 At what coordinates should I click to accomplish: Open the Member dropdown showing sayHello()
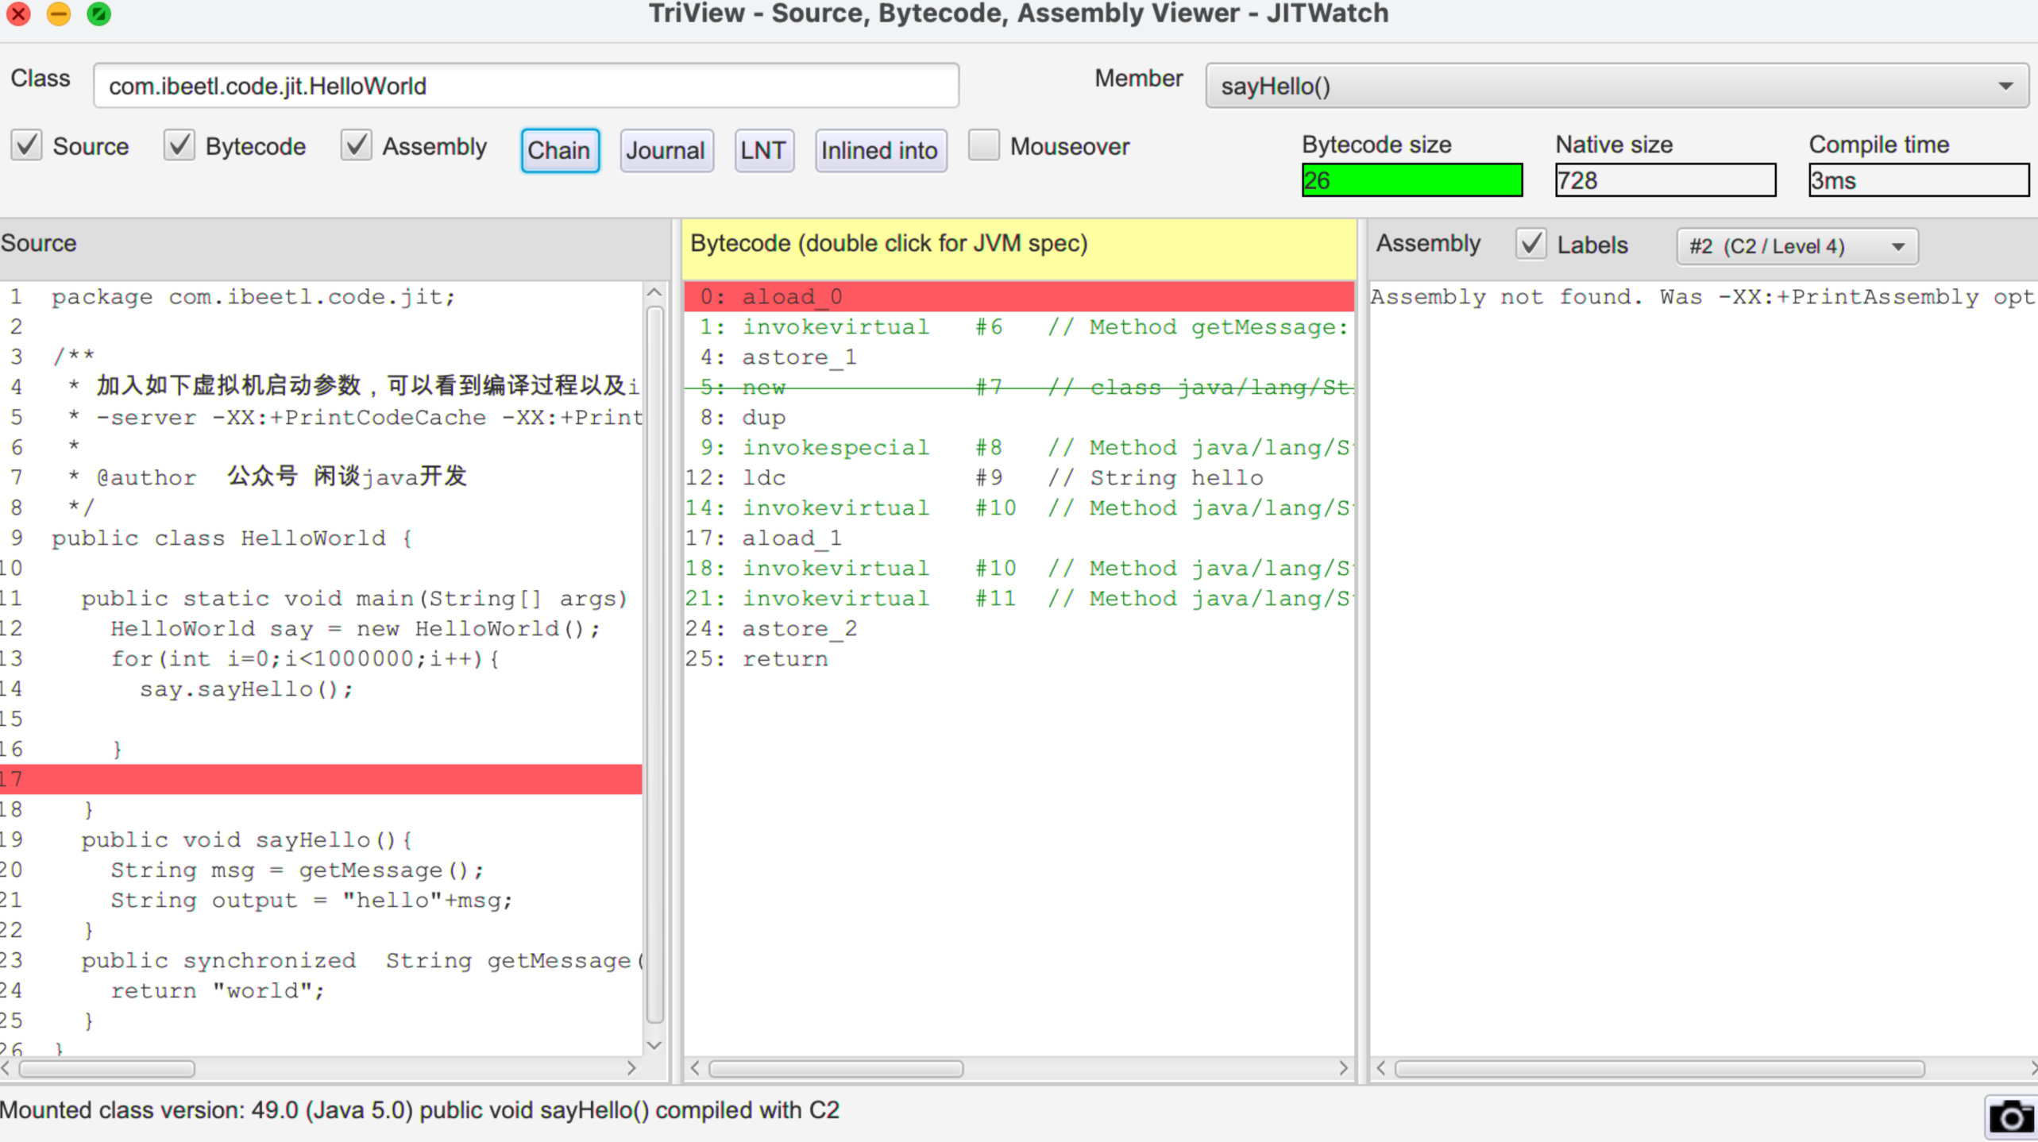coord(1617,86)
